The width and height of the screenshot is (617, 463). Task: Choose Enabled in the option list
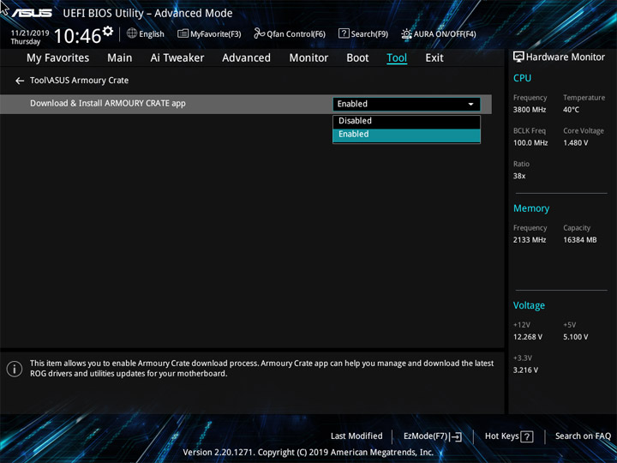pos(406,135)
